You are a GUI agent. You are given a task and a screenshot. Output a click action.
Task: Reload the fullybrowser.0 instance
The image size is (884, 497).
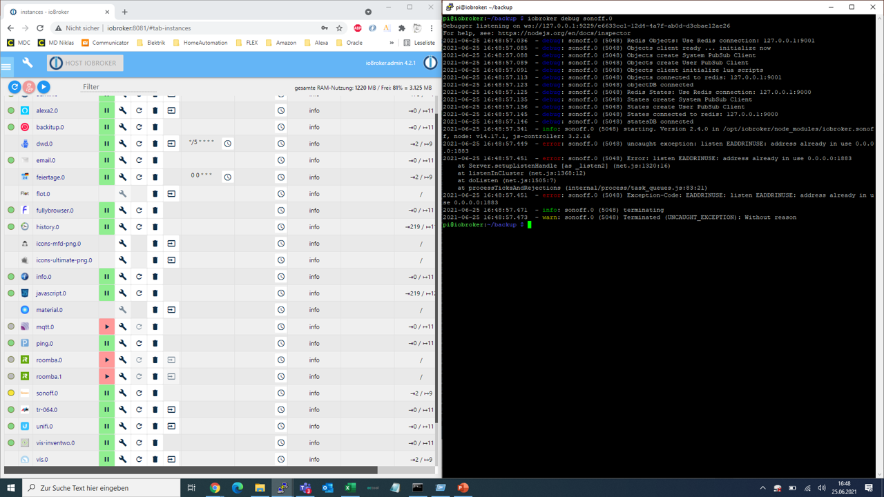tap(139, 211)
